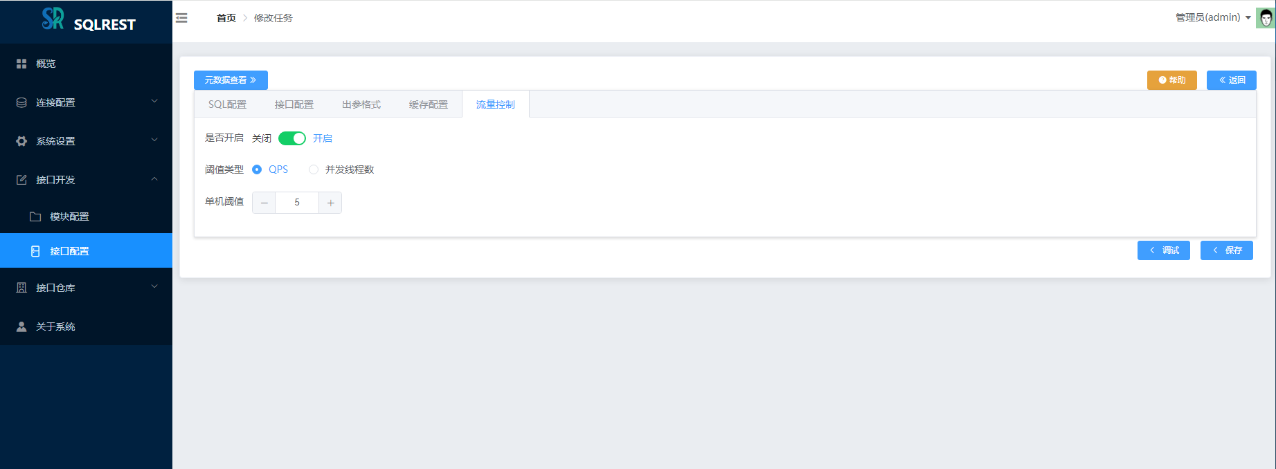Go to 首页 breadcrumb link
This screenshot has height=469, width=1276.
(226, 18)
